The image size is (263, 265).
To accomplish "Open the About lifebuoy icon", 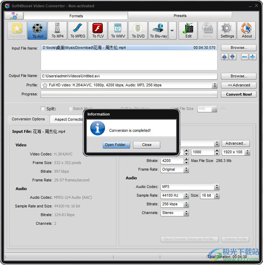I will coord(246,31).
